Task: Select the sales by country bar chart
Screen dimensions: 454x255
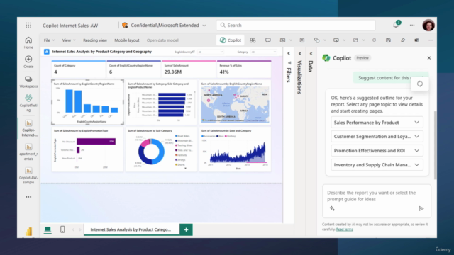Action: (x=87, y=102)
